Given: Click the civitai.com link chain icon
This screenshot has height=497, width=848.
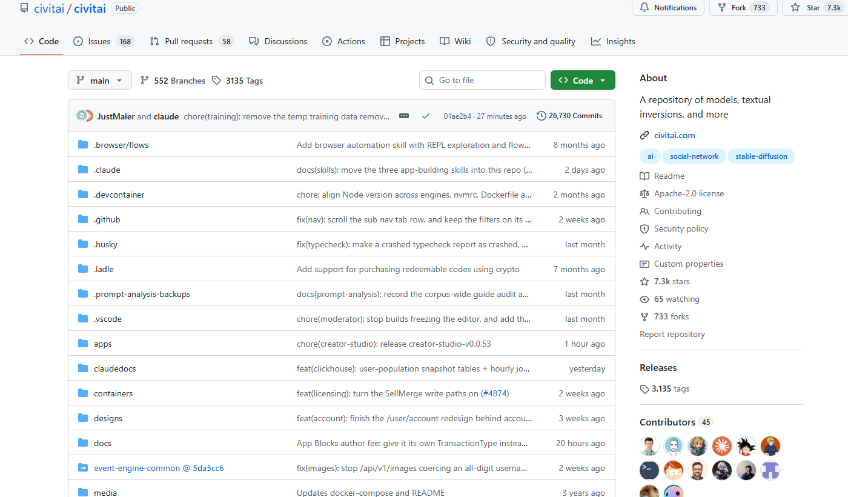Looking at the screenshot, I should [644, 135].
